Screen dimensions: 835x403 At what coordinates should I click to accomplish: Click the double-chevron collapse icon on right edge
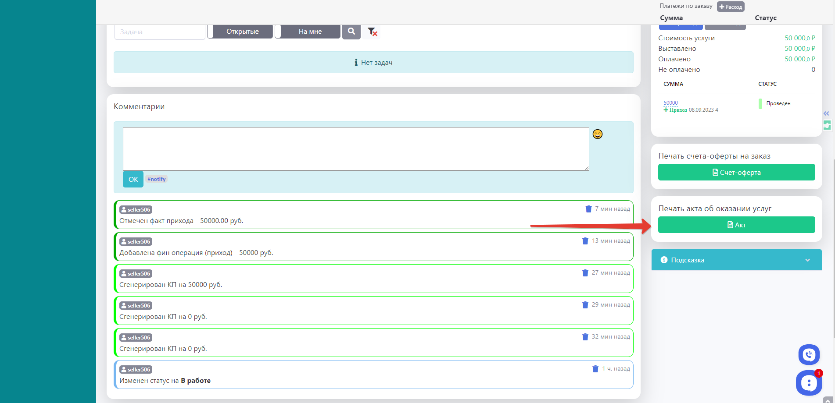tap(826, 113)
